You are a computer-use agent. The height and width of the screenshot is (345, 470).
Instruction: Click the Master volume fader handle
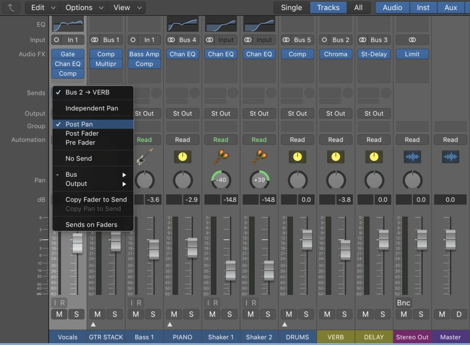(x=451, y=239)
